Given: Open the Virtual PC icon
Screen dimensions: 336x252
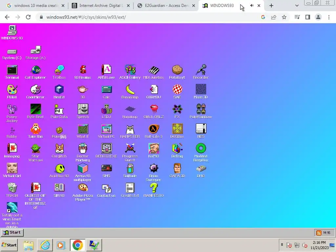Looking at the screenshot, I should tap(106, 131).
